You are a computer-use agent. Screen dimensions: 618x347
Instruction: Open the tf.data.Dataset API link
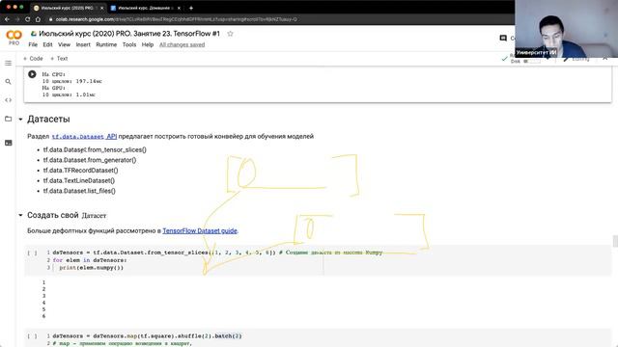click(84, 137)
